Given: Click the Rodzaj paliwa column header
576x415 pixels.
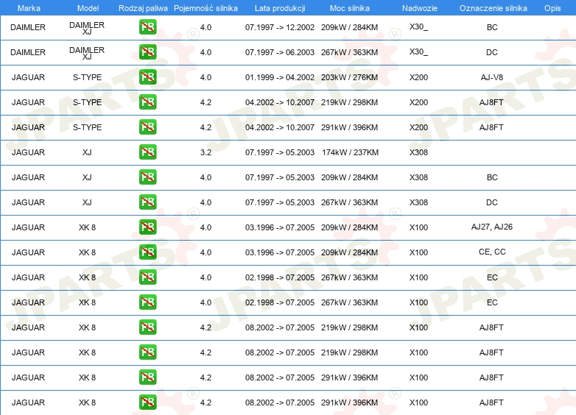Looking at the screenshot, I should 143,8.
